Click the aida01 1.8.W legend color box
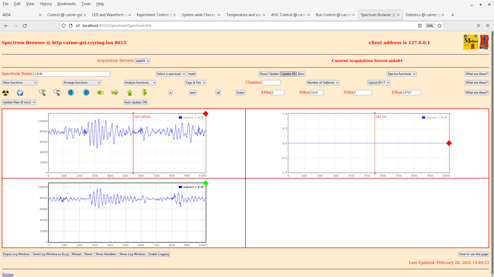Image resolution: width=494 pixels, height=277 pixels. (x=180, y=117)
